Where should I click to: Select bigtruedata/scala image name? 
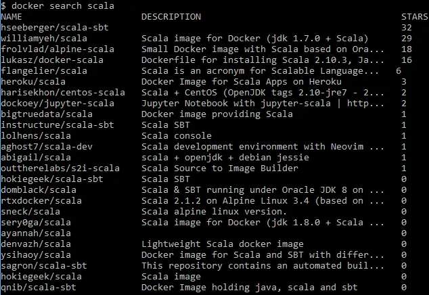point(47,114)
